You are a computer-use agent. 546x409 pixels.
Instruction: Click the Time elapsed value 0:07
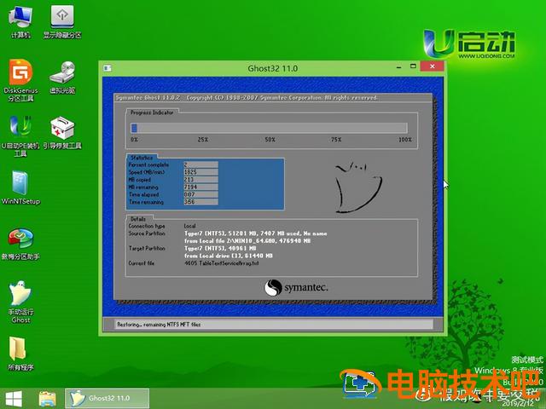pos(201,194)
